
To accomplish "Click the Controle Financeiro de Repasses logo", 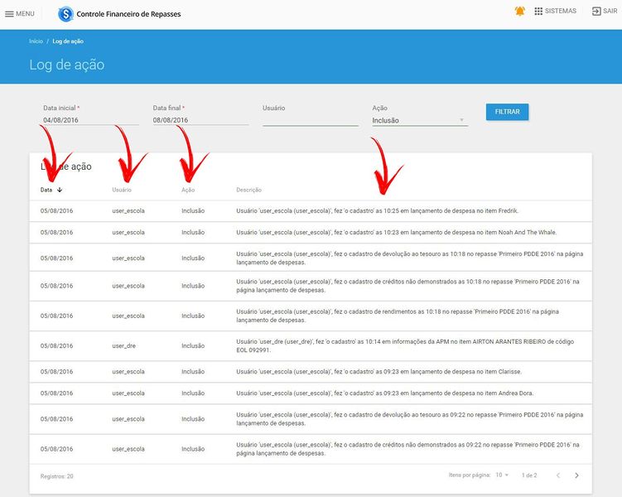I will click(65, 14).
